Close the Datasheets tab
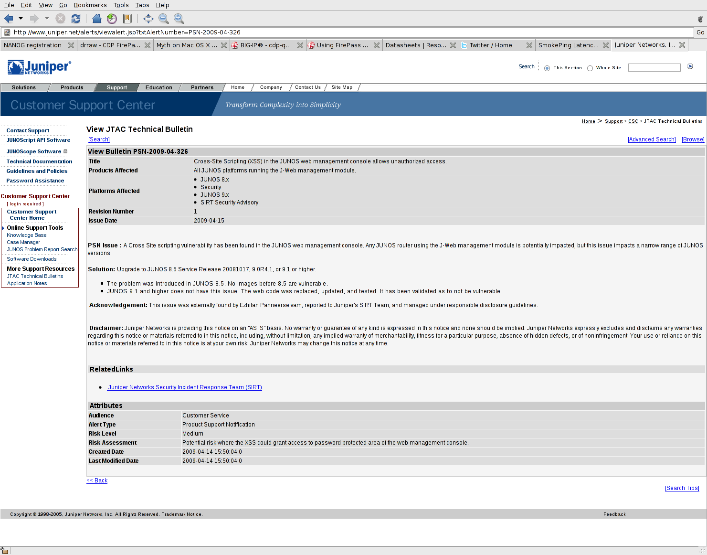This screenshot has height=555, width=707. pos(453,45)
